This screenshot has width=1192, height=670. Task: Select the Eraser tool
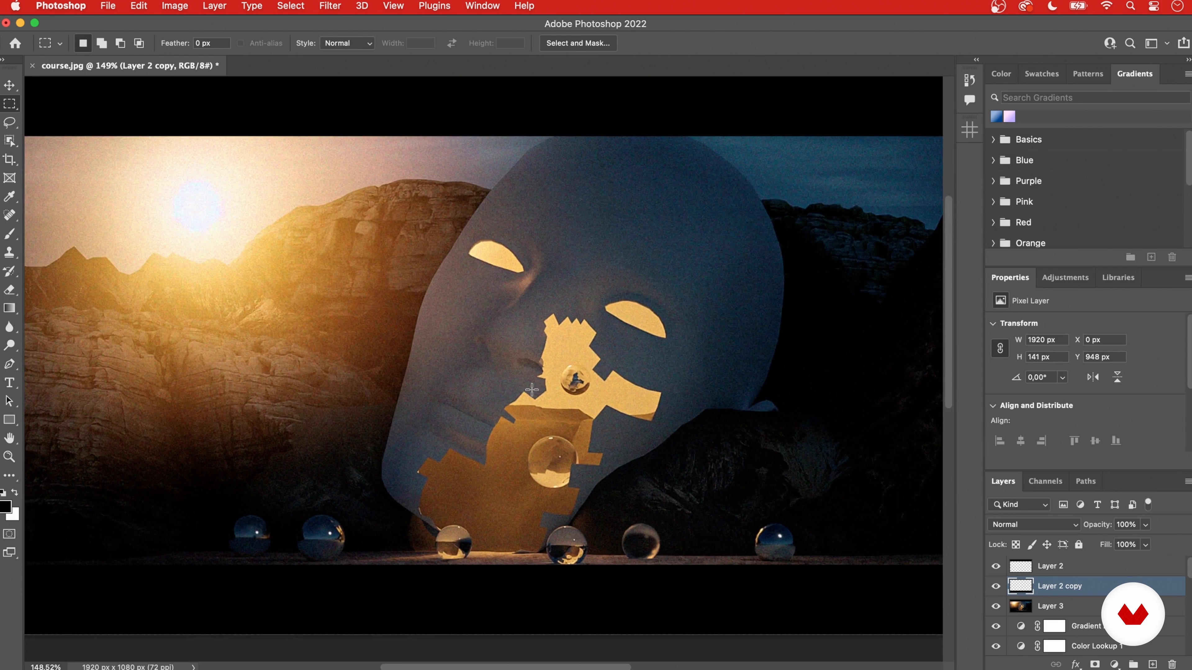coord(9,289)
